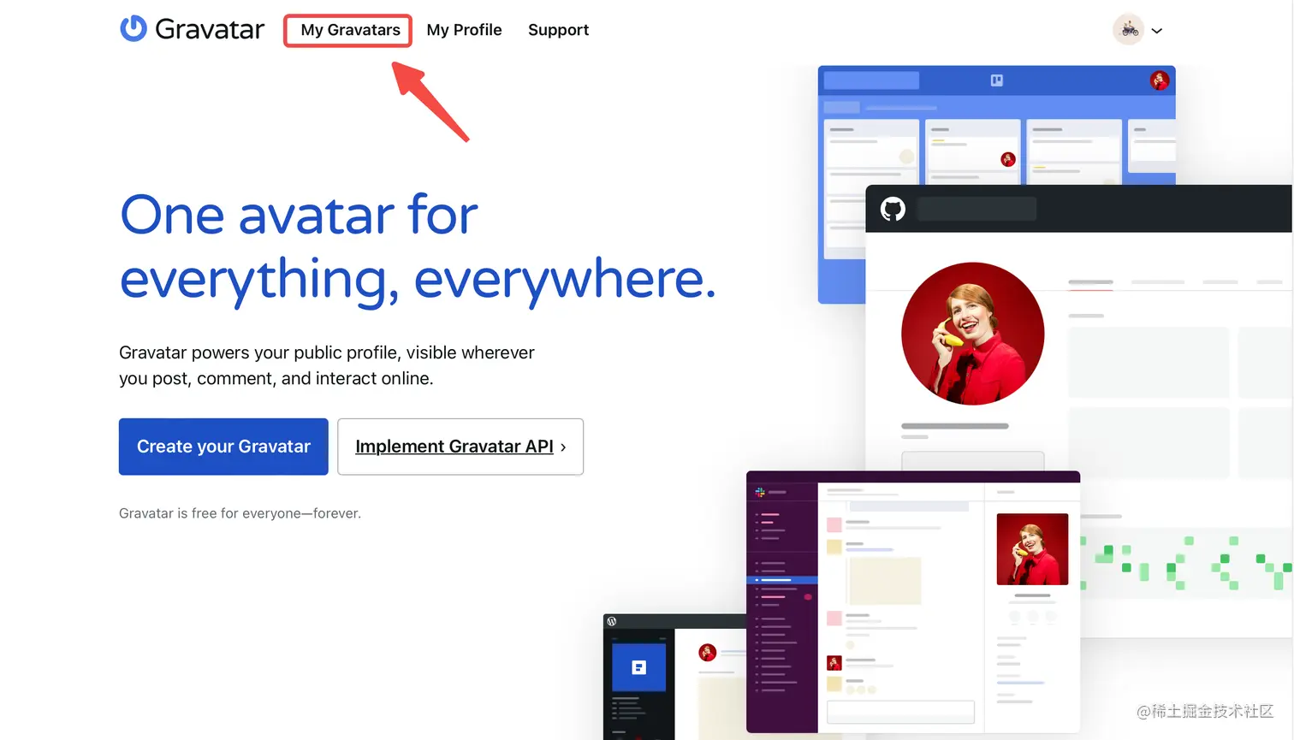Viewport: 1294px width, 740px height.
Task: Click the large round portrait in GitHub mockup
Action: 973,334
